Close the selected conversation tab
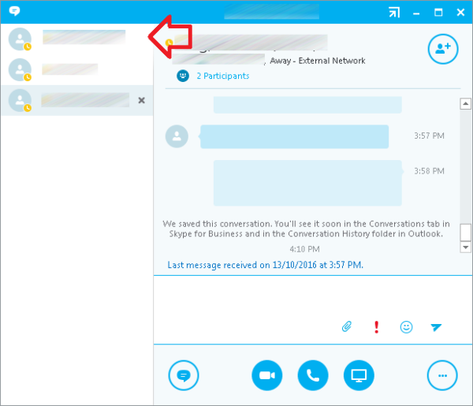 click(141, 100)
